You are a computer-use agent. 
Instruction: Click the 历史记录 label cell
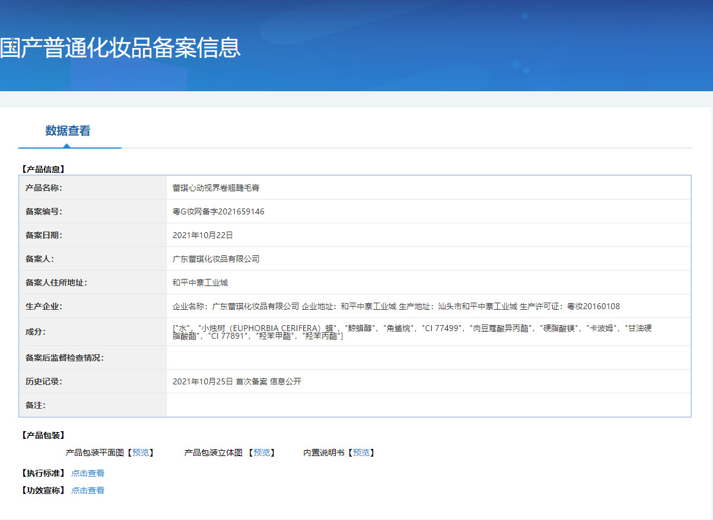pyautogui.click(x=93, y=381)
